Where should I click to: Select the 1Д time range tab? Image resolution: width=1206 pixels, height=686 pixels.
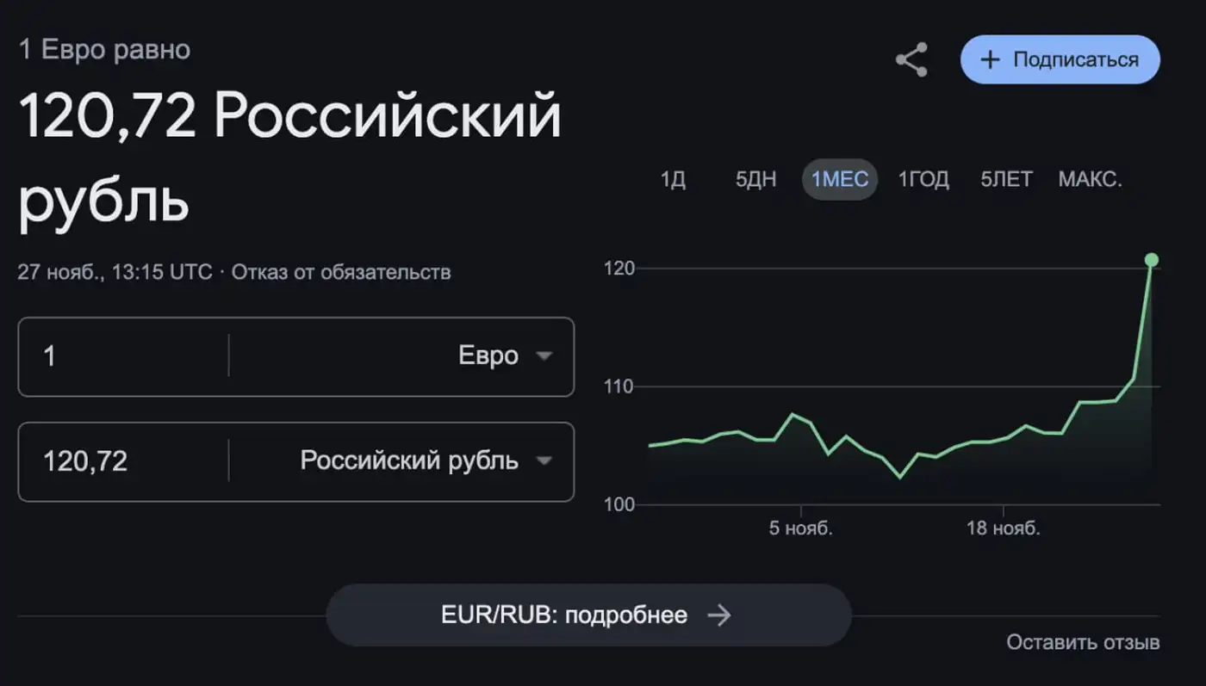click(673, 180)
